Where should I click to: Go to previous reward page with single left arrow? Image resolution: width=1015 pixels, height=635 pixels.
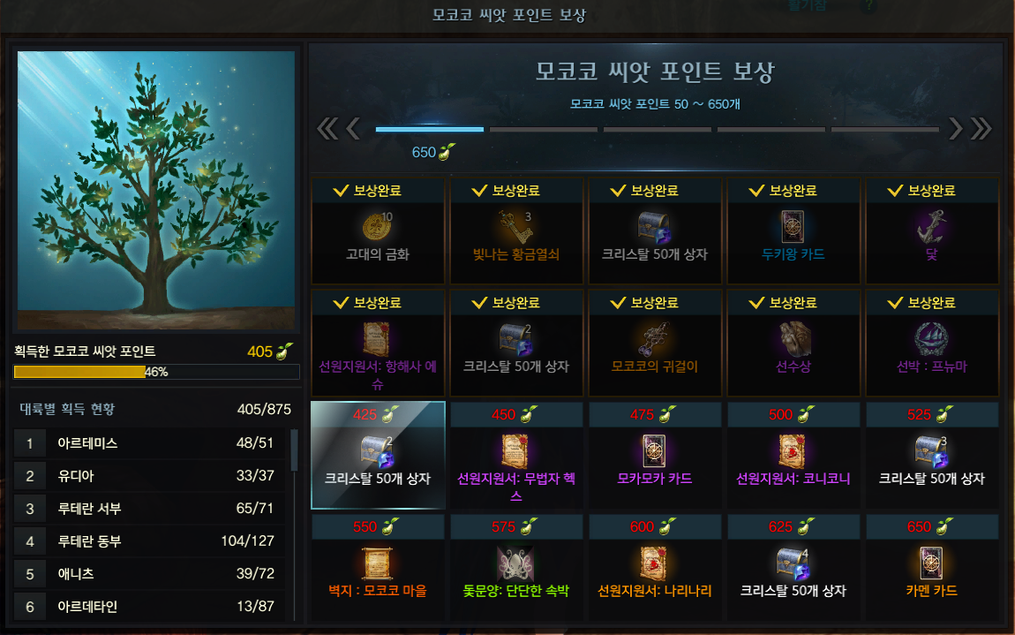pyautogui.click(x=353, y=129)
